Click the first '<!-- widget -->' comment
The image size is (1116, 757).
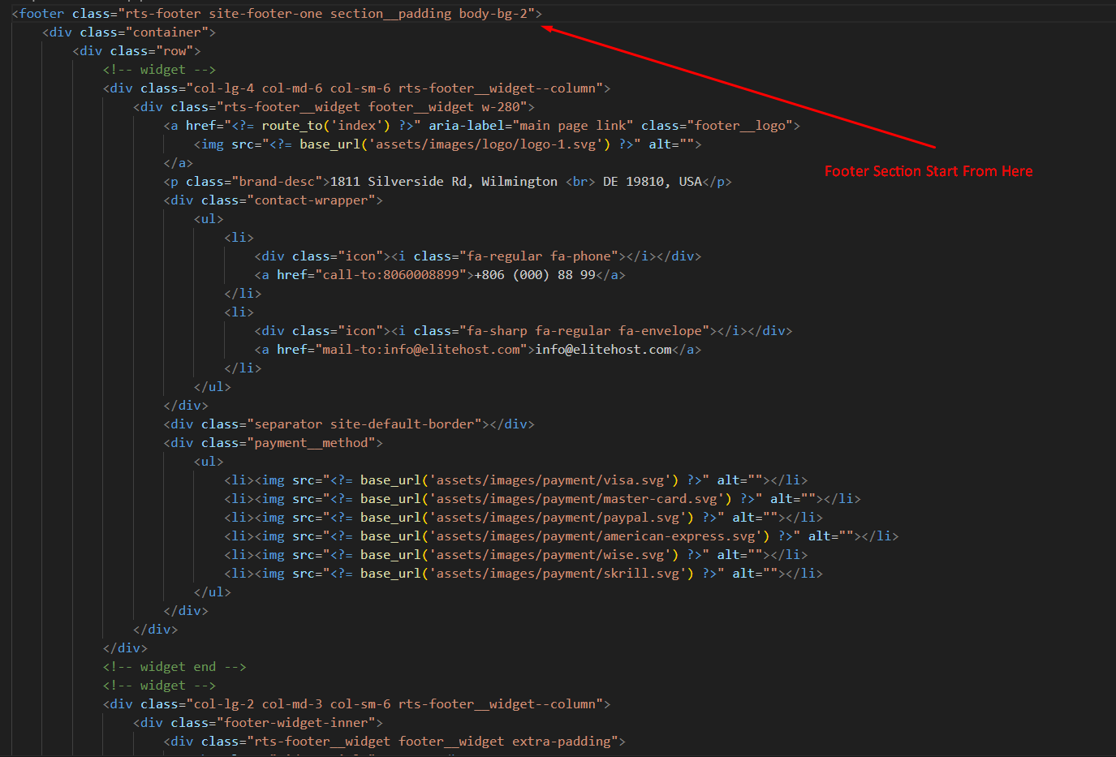pyautogui.click(x=159, y=70)
